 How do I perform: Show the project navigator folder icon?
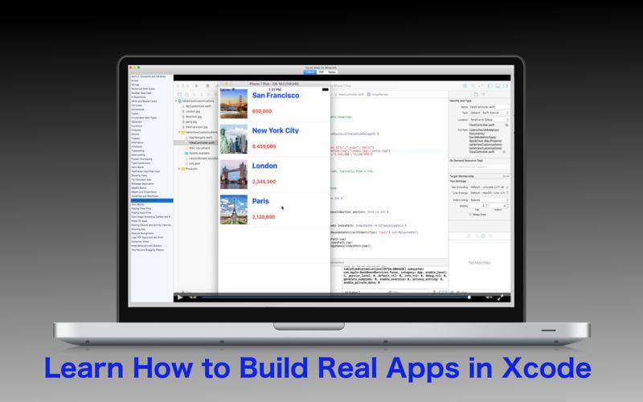pyautogui.click(x=179, y=94)
